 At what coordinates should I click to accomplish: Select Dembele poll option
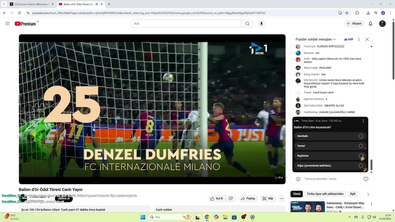(x=330, y=136)
